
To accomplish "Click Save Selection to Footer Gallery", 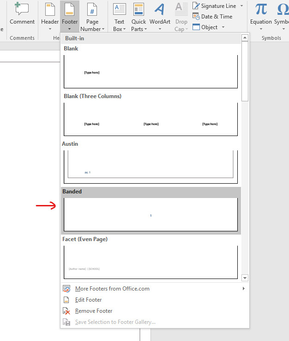I will [155, 322].
